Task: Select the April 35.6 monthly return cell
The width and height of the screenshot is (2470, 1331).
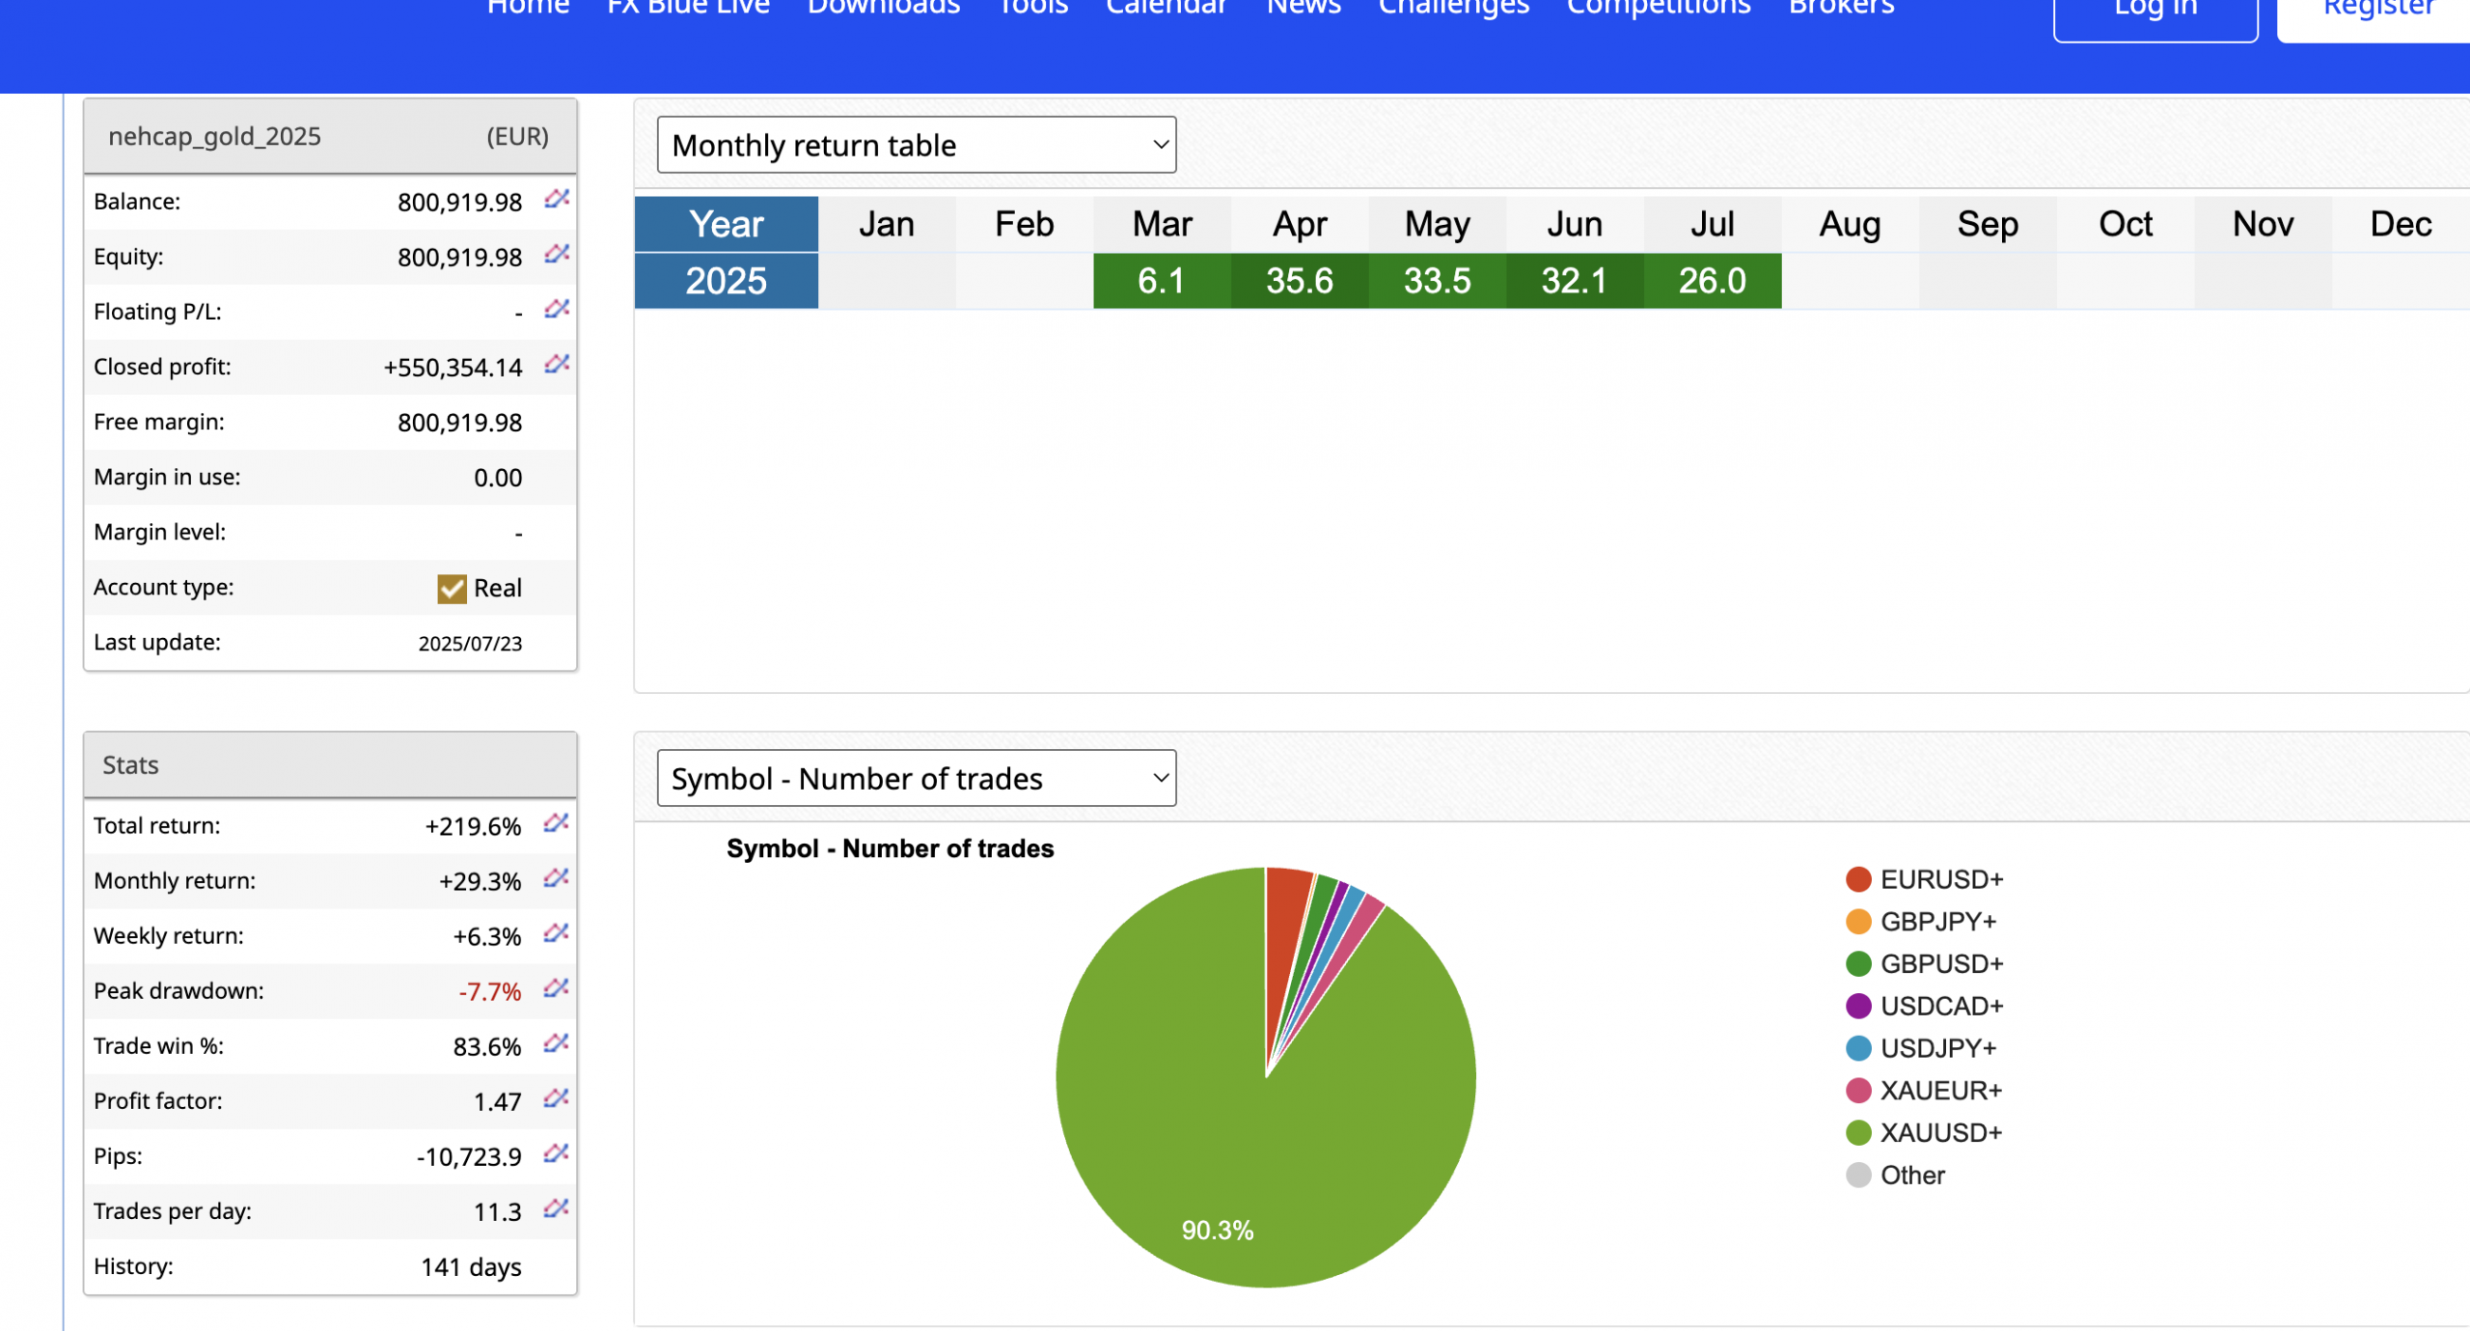Action: (1299, 282)
